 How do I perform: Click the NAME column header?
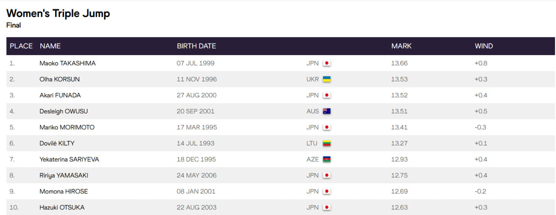click(x=50, y=46)
